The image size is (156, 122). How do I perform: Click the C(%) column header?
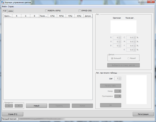[53, 16]
